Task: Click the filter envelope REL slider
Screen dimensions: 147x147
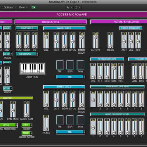Action: pos(121,71)
